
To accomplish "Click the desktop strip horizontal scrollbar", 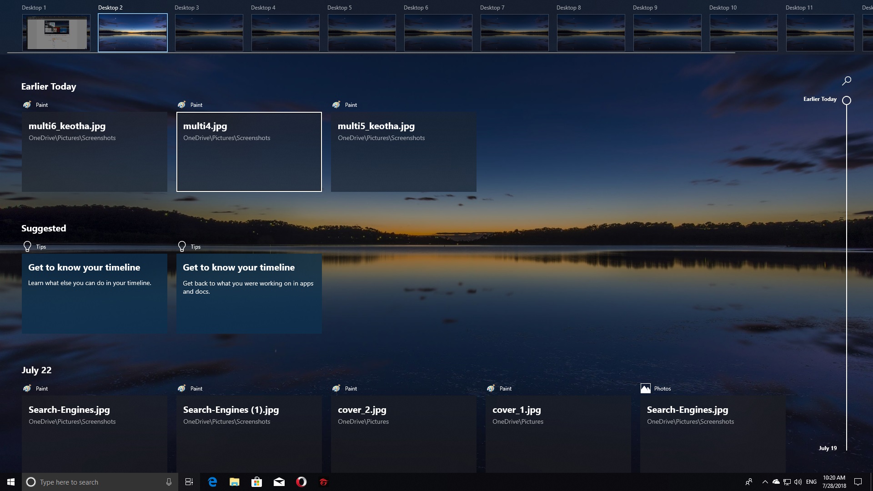I will (371, 53).
